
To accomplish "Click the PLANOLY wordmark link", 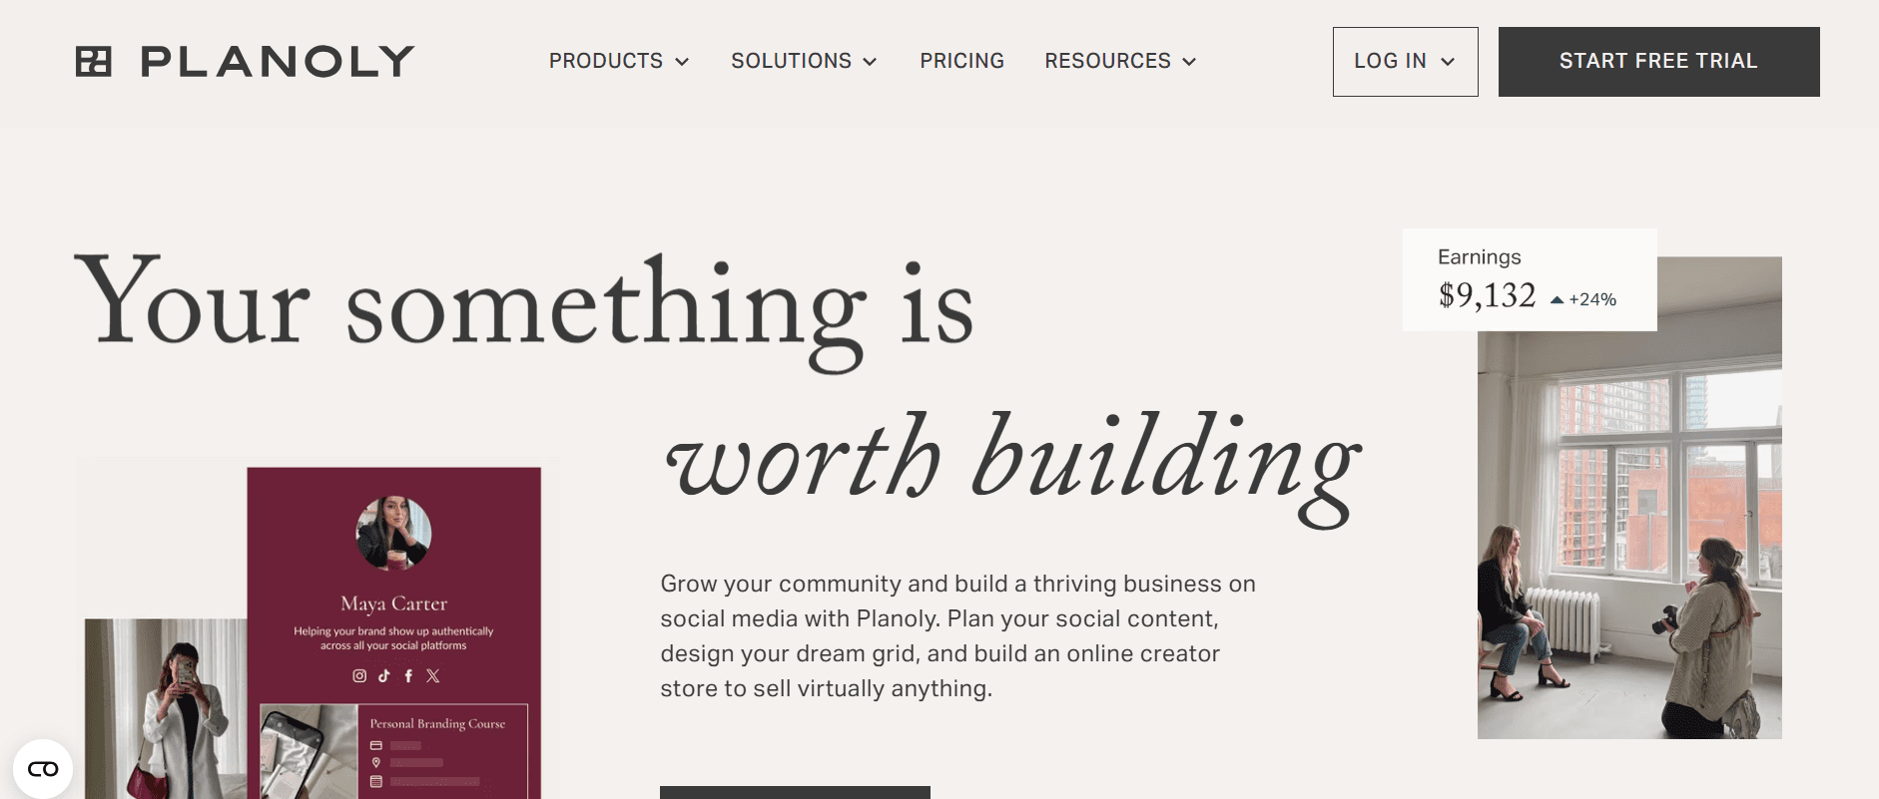I will [x=276, y=60].
